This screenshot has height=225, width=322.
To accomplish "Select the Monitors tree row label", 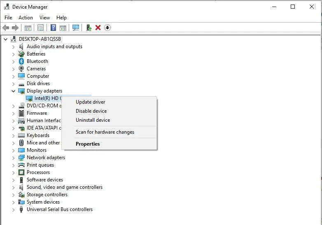I will [x=37, y=150].
